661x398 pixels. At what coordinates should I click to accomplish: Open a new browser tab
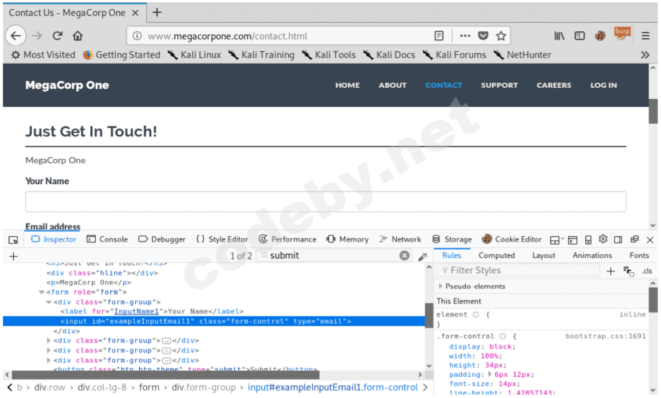[x=157, y=13]
